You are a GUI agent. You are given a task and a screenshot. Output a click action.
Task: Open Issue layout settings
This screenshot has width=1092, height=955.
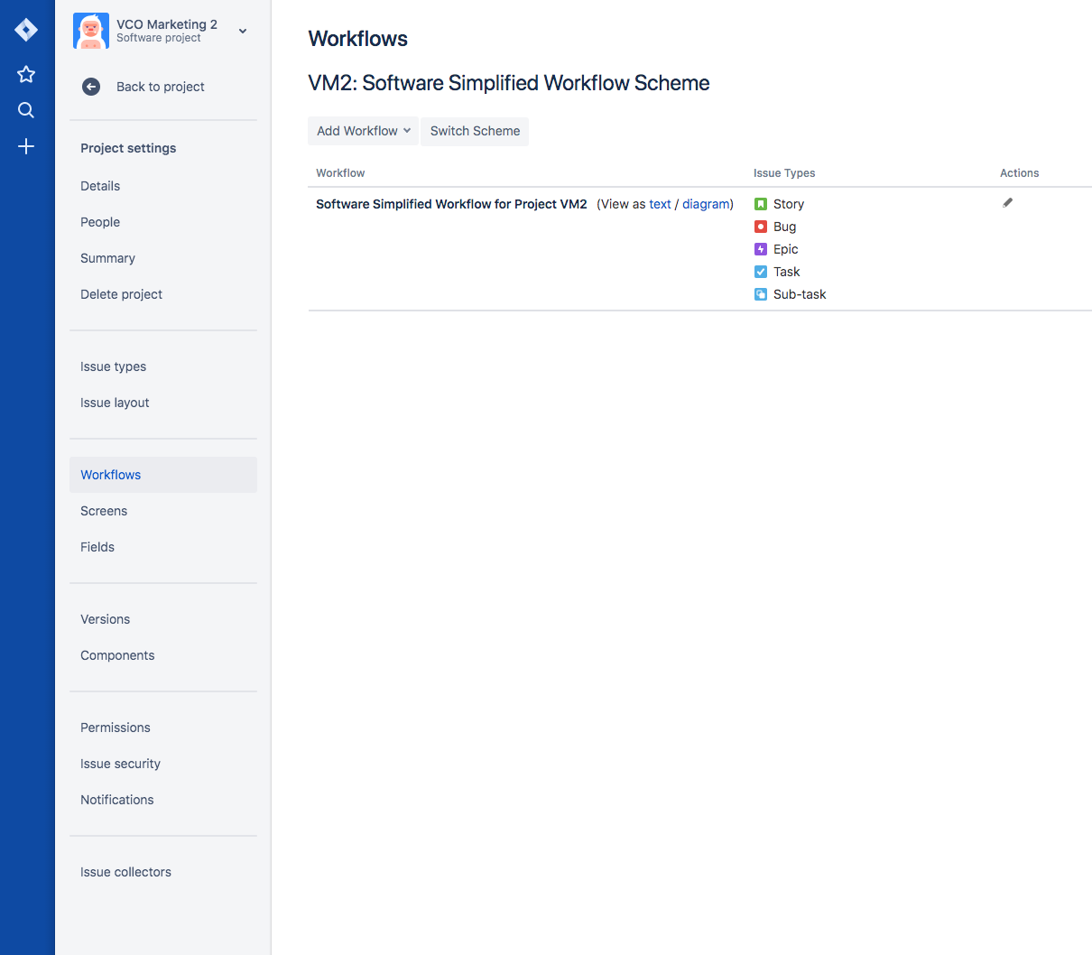click(115, 403)
